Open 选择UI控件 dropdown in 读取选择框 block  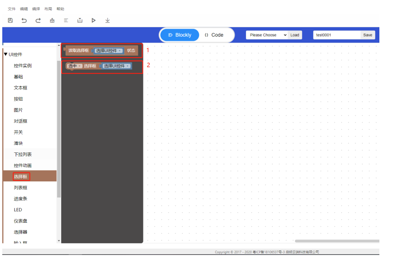point(108,51)
